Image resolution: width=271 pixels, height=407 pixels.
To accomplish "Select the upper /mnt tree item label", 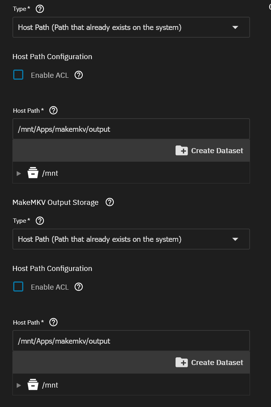I will 50,173.
